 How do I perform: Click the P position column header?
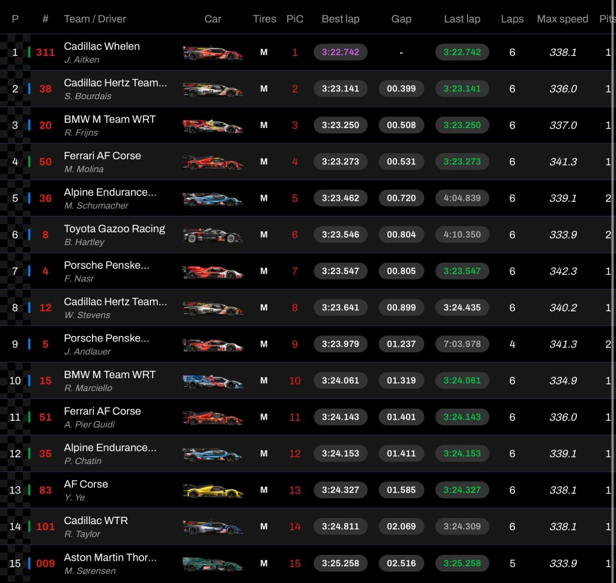point(15,19)
